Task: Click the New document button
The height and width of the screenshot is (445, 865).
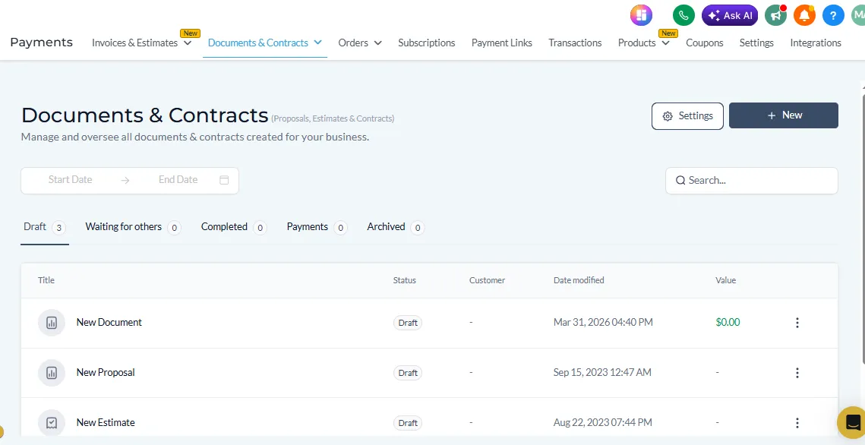Action: click(x=783, y=115)
